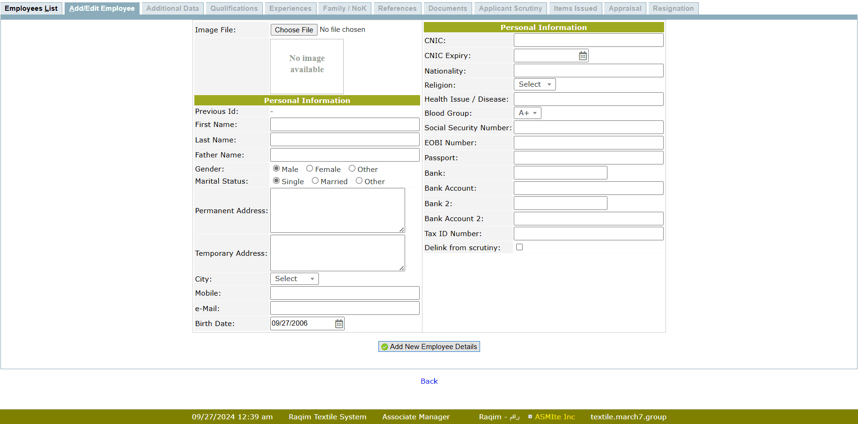Focus the First Name input field
The height and width of the screenshot is (424, 858).
[345, 125]
